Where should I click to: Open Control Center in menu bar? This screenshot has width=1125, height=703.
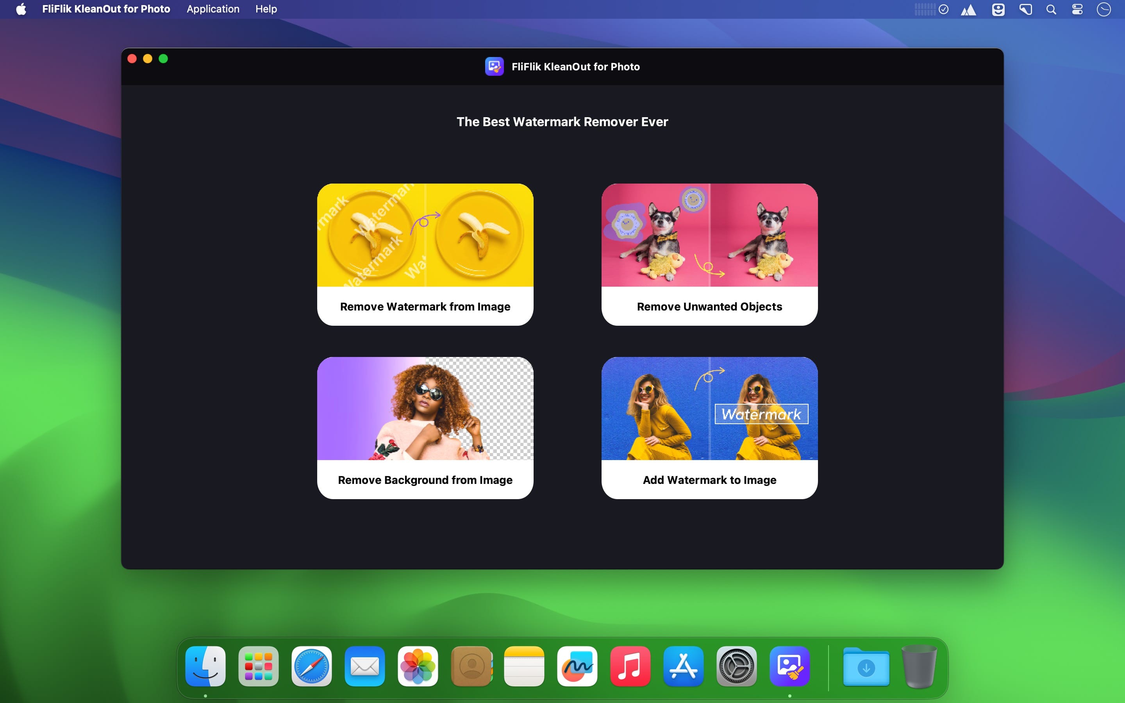coord(1077,9)
